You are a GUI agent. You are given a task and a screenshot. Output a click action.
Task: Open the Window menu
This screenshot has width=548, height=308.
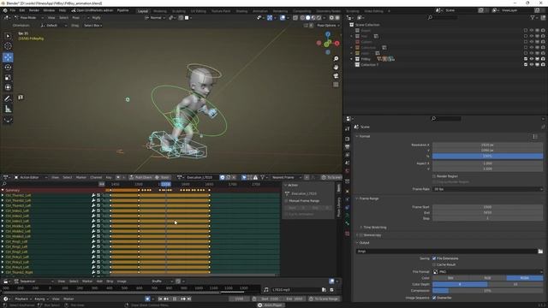(49, 10)
